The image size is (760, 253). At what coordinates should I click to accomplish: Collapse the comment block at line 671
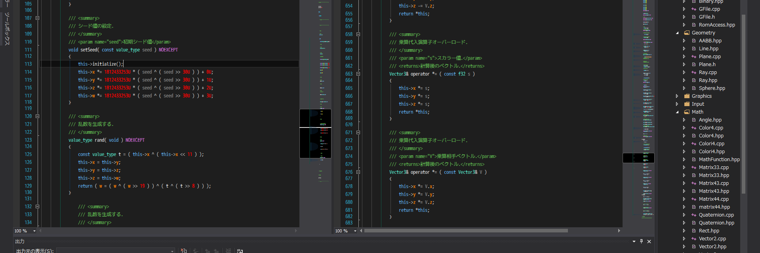tap(358, 133)
